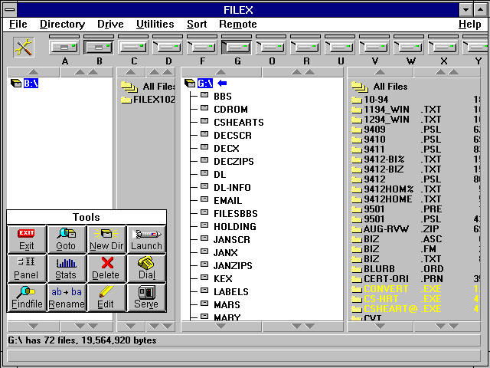Click the Serve tool button
This screenshot has width=490, height=368.
pyautogui.click(x=146, y=297)
